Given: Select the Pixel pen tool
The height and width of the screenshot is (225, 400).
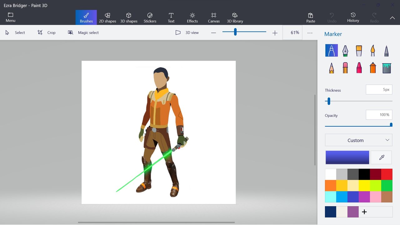Looking at the screenshot, I should [387, 50].
